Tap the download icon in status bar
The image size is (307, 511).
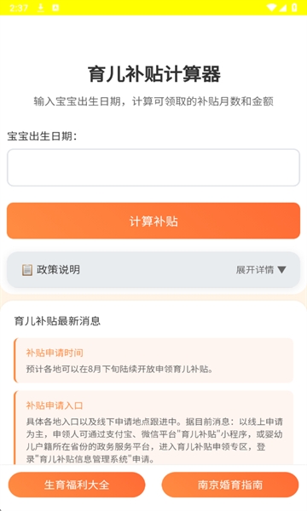click(x=41, y=8)
